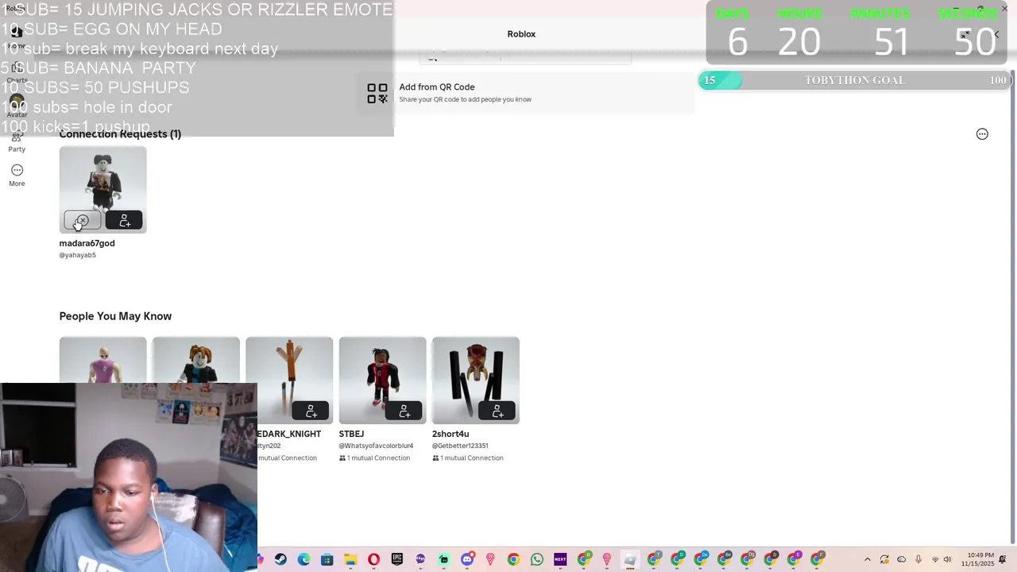
Task: Click @Whatsyofavcolorblur4 username text
Action: click(376, 446)
